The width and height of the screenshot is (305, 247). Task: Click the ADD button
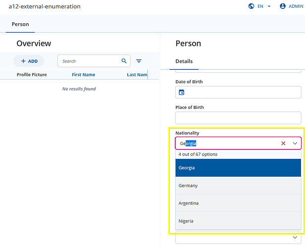(29, 61)
